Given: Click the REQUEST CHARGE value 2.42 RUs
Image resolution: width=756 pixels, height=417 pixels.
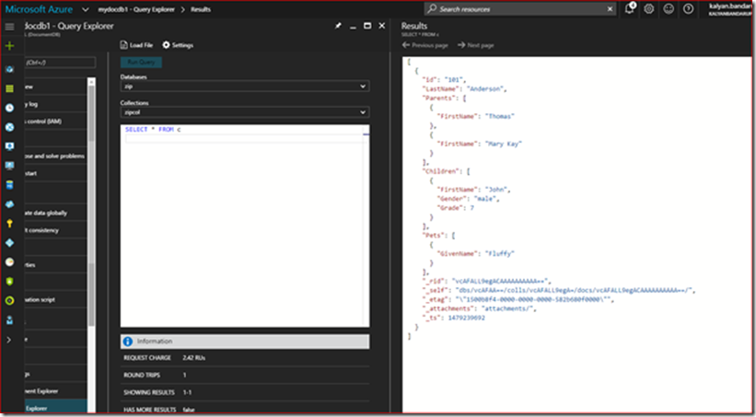Looking at the screenshot, I should pyautogui.click(x=193, y=358).
